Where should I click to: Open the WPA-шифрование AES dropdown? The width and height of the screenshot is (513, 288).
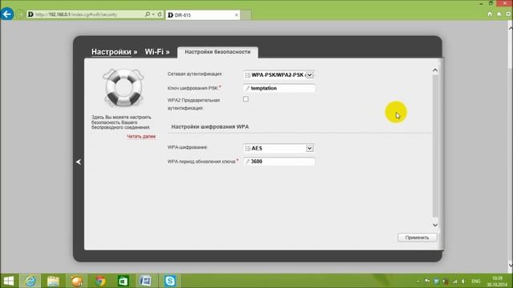point(279,148)
